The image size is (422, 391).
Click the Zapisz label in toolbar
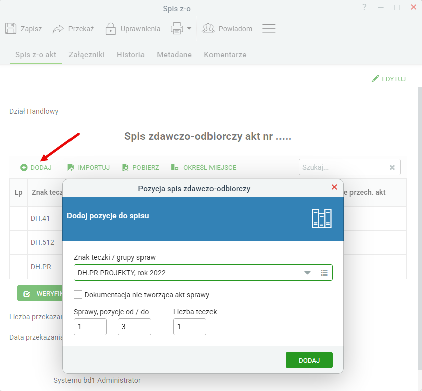pyautogui.click(x=31, y=29)
